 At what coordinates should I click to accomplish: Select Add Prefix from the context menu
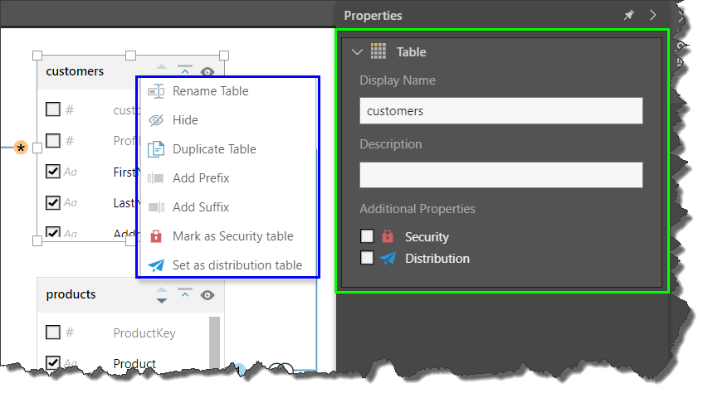click(201, 178)
